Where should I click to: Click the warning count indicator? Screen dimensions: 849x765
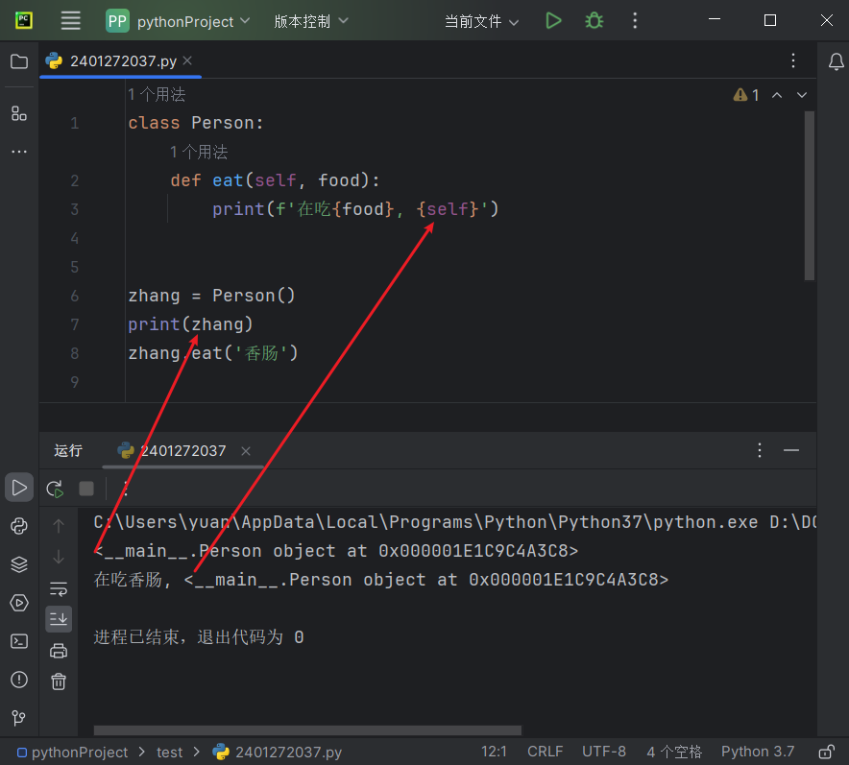745,95
